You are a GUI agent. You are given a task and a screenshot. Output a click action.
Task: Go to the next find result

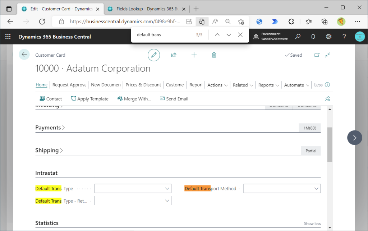pyautogui.click(x=229, y=35)
